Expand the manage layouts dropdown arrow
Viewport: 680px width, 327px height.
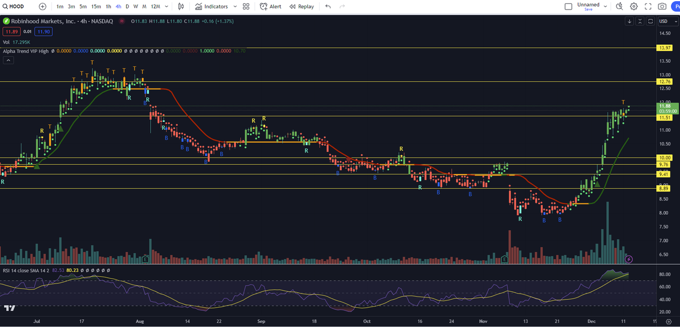pyautogui.click(x=606, y=7)
